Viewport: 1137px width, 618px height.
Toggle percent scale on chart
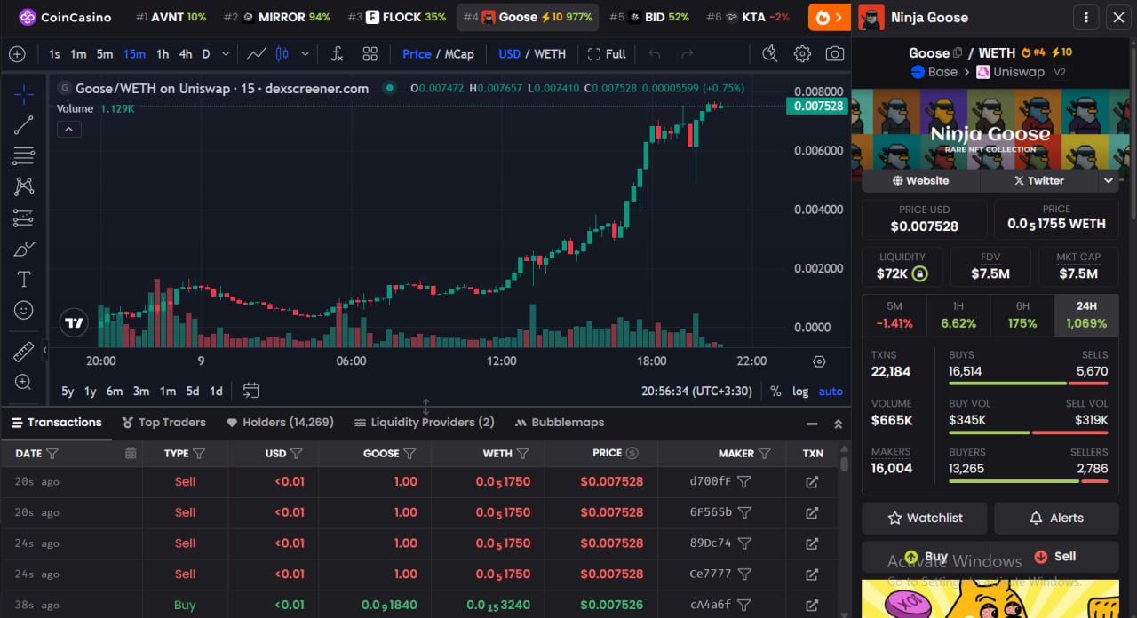coord(775,392)
